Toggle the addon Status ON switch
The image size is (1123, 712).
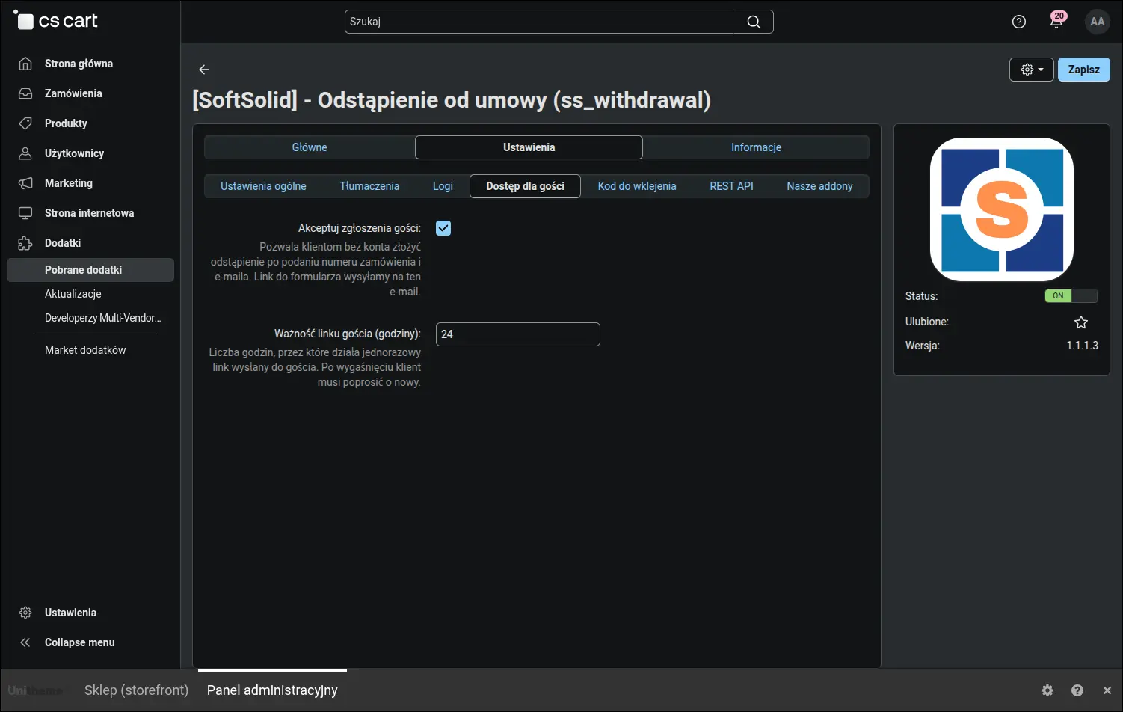1071,295
